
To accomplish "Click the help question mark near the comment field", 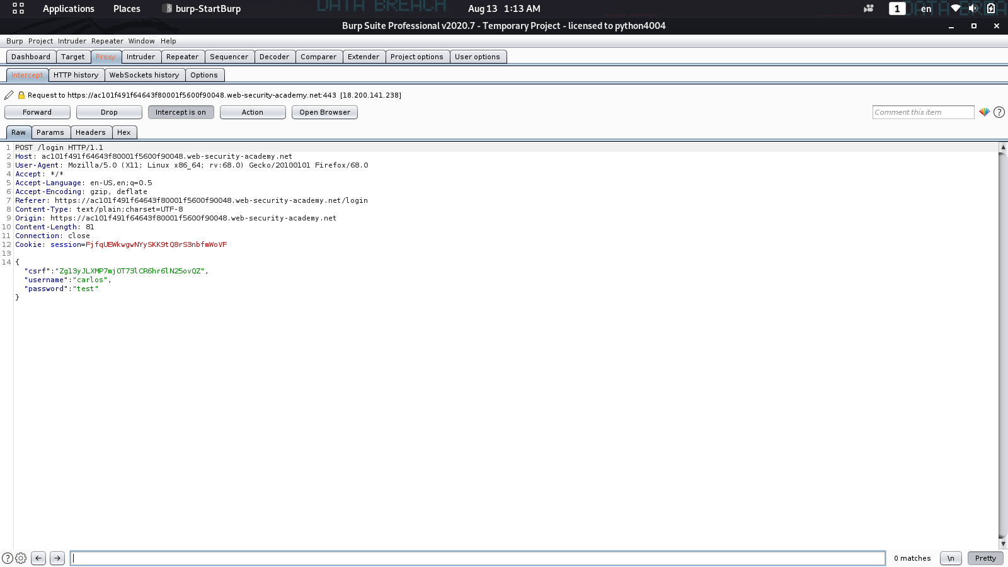I will point(999,112).
